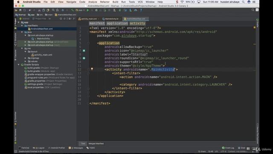273x154 pixels.
Task: Collapse the Gradle Scripts node
Action: tap(19, 65)
